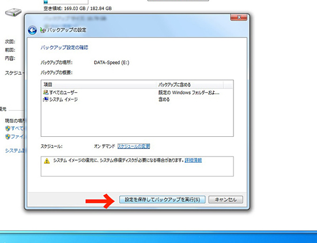Select the すべてのユーザー users icon
This screenshot has width=317, height=243.
[x=46, y=92]
